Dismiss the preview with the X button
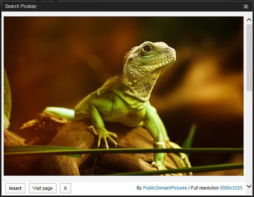Image resolution: width=254 pixels, height=197 pixels. pos(65,188)
